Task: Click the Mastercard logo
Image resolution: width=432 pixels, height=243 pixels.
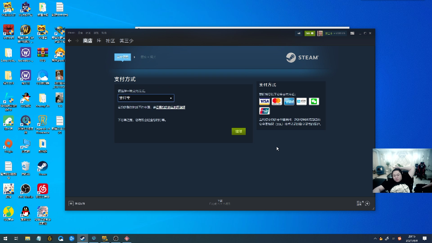Action: (x=276, y=102)
